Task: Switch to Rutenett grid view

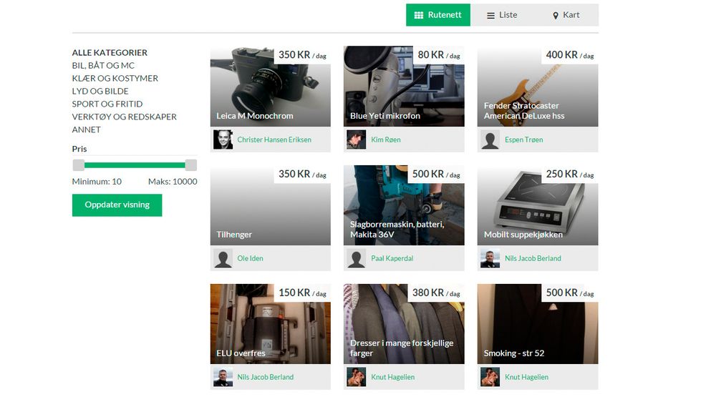Action: click(x=438, y=15)
